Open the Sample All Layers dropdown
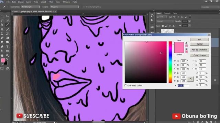The image size is (220, 123). (65, 7)
